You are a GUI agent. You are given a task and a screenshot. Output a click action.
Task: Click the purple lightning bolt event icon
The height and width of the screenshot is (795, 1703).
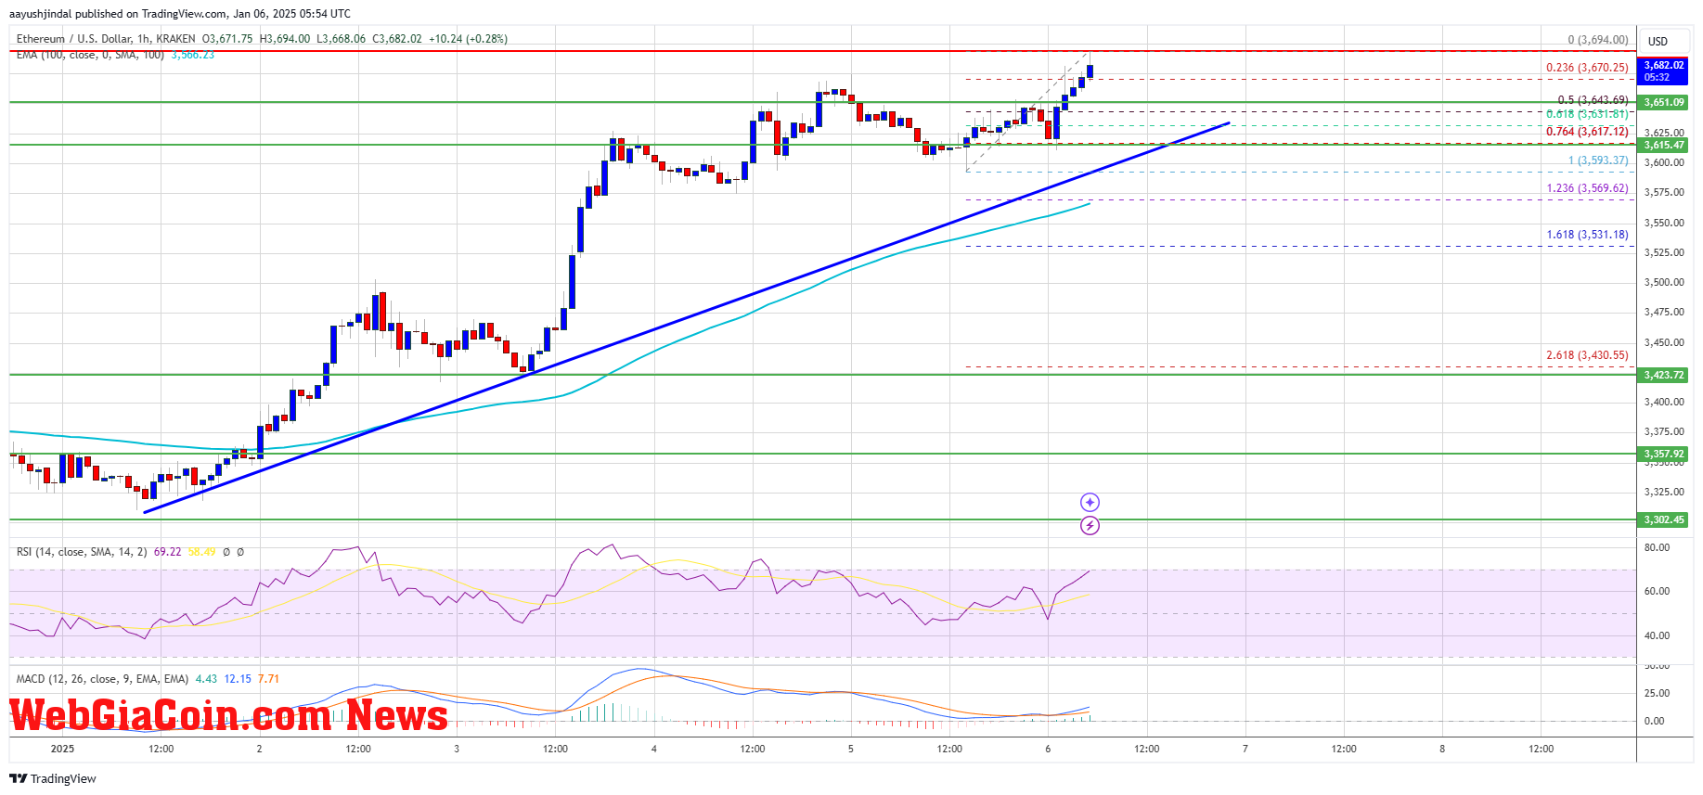1090,526
